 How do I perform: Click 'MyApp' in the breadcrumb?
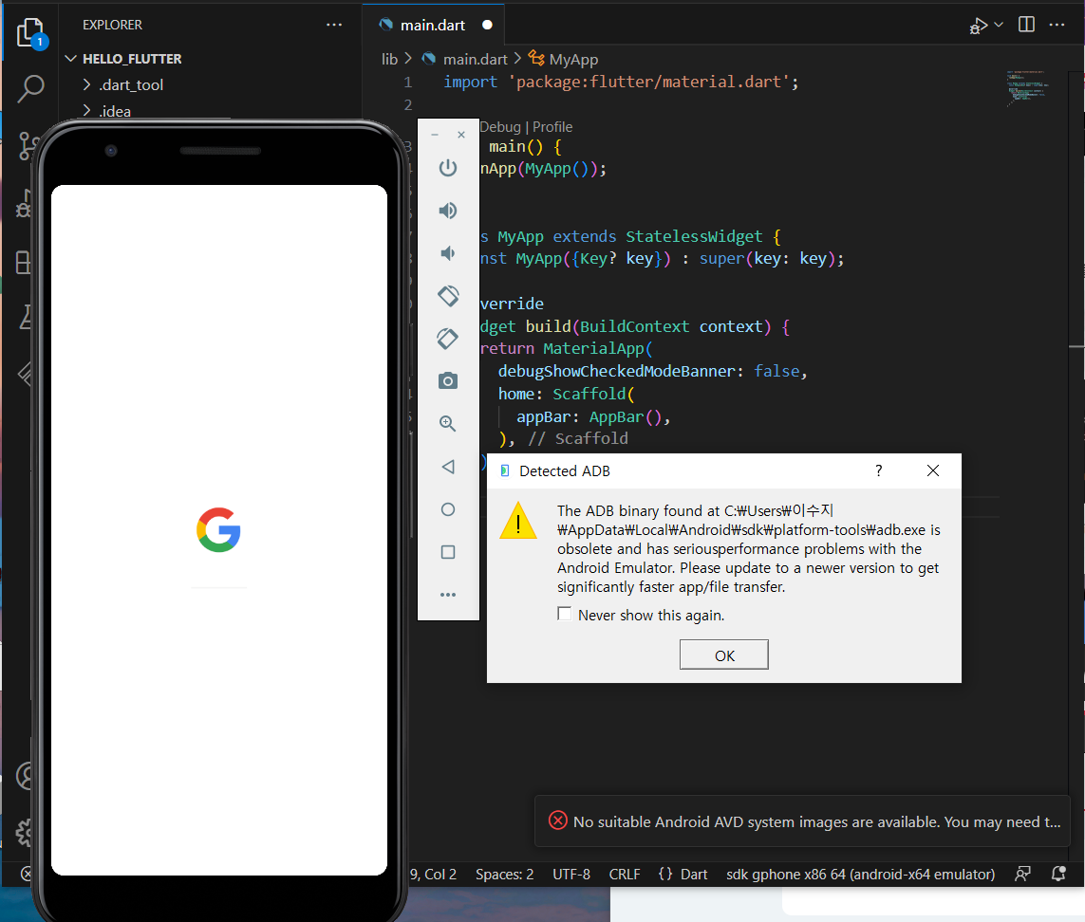pyautogui.click(x=573, y=60)
